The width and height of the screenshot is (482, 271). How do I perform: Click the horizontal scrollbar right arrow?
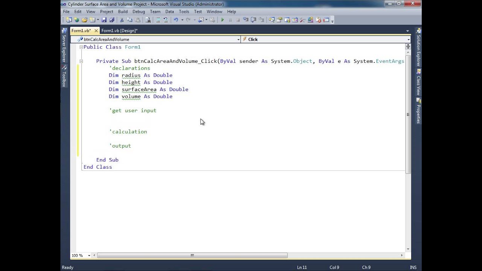[x=401, y=255]
